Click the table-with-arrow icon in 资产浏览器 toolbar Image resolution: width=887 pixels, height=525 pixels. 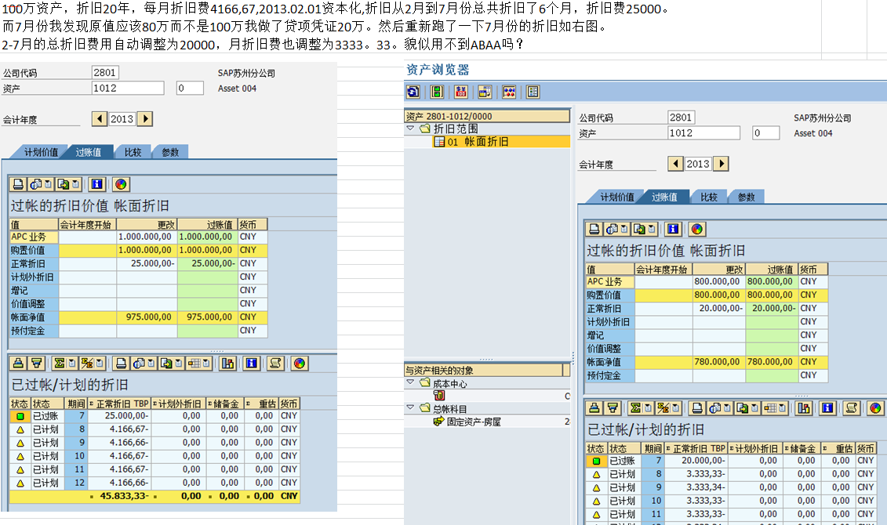(x=485, y=92)
